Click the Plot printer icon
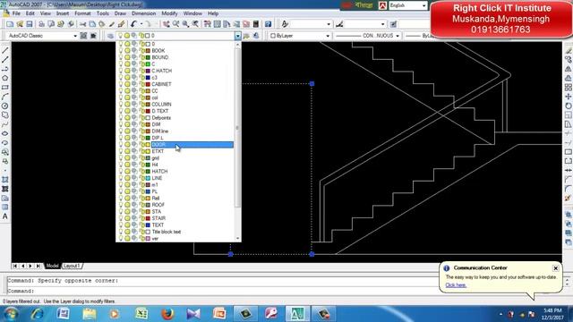 pyautogui.click(x=42, y=24)
